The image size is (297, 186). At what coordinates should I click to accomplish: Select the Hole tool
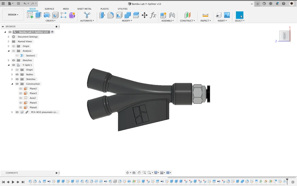coord(55,15)
